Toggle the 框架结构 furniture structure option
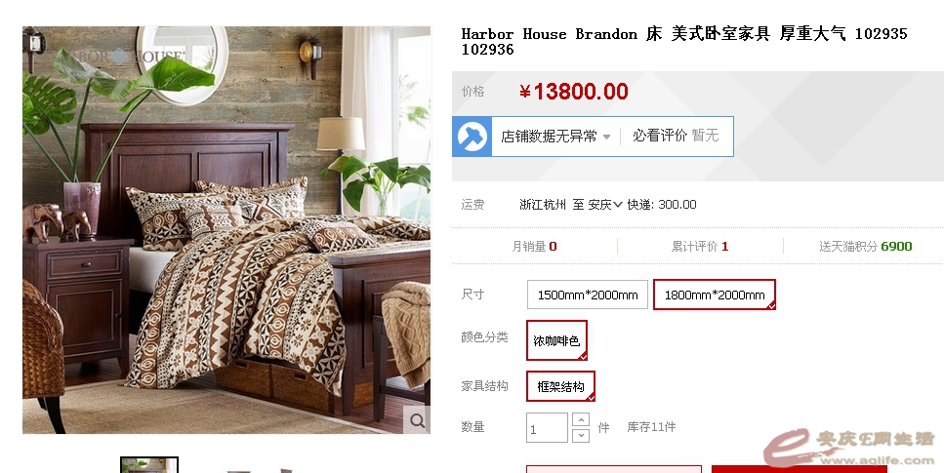944x473 pixels. pyautogui.click(x=560, y=386)
